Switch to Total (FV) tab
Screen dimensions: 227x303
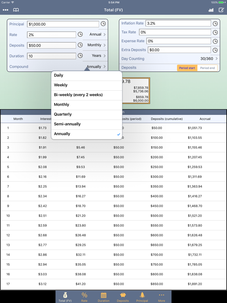(x=65, y=297)
